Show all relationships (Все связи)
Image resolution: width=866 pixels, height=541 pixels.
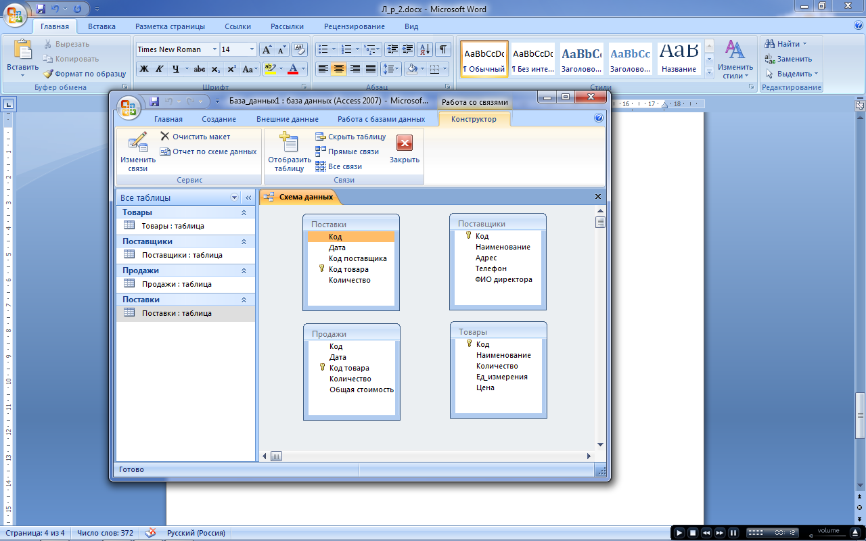tap(339, 166)
